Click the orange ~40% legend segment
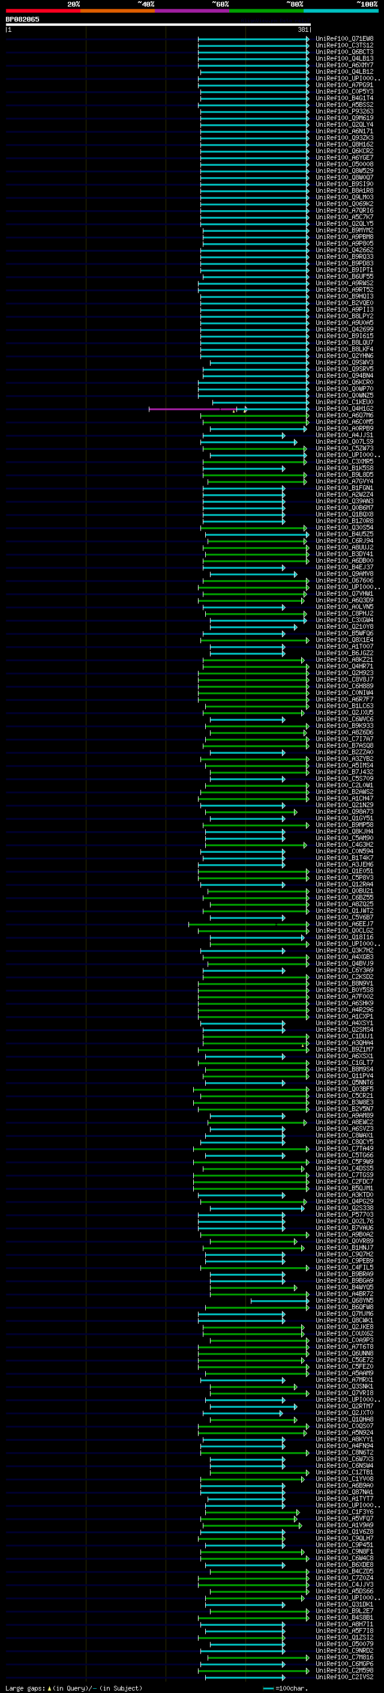This screenshot has height=1693, width=384. coord(118,11)
